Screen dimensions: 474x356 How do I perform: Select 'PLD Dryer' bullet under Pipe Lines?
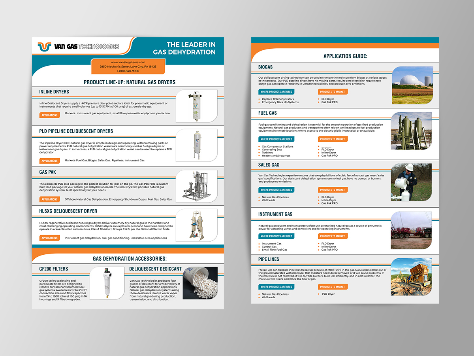pos(328,294)
